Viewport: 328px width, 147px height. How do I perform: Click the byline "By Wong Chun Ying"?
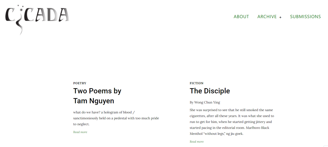click(205, 102)
